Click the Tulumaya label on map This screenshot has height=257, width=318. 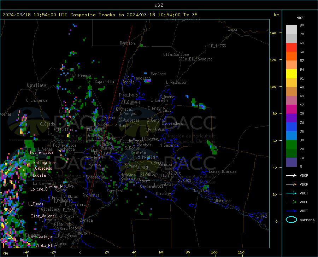[x=132, y=102]
